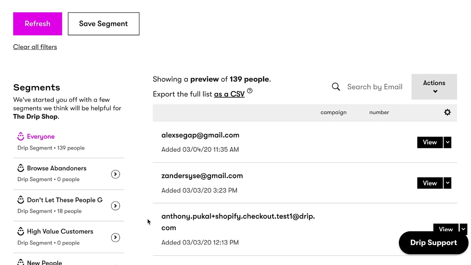This screenshot has width=471, height=265.
Task: Open the Drip Support chat button
Action: pyautogui.click(x=433, y=243)
